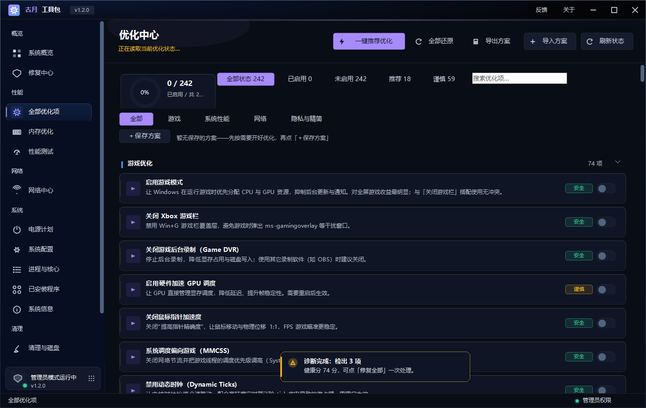Viewport: 646px width, 408px height.
Task: Filter by 推荐 18 items
Action: click(x=400, y=79)
